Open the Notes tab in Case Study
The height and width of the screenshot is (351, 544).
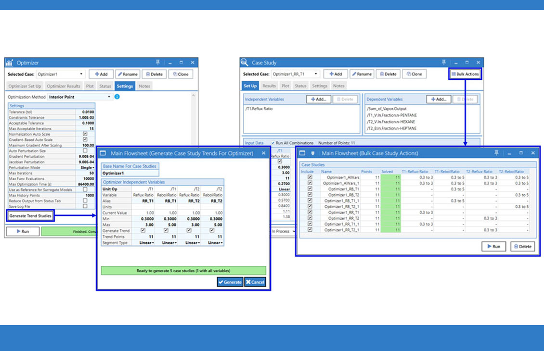click(339, 85)
